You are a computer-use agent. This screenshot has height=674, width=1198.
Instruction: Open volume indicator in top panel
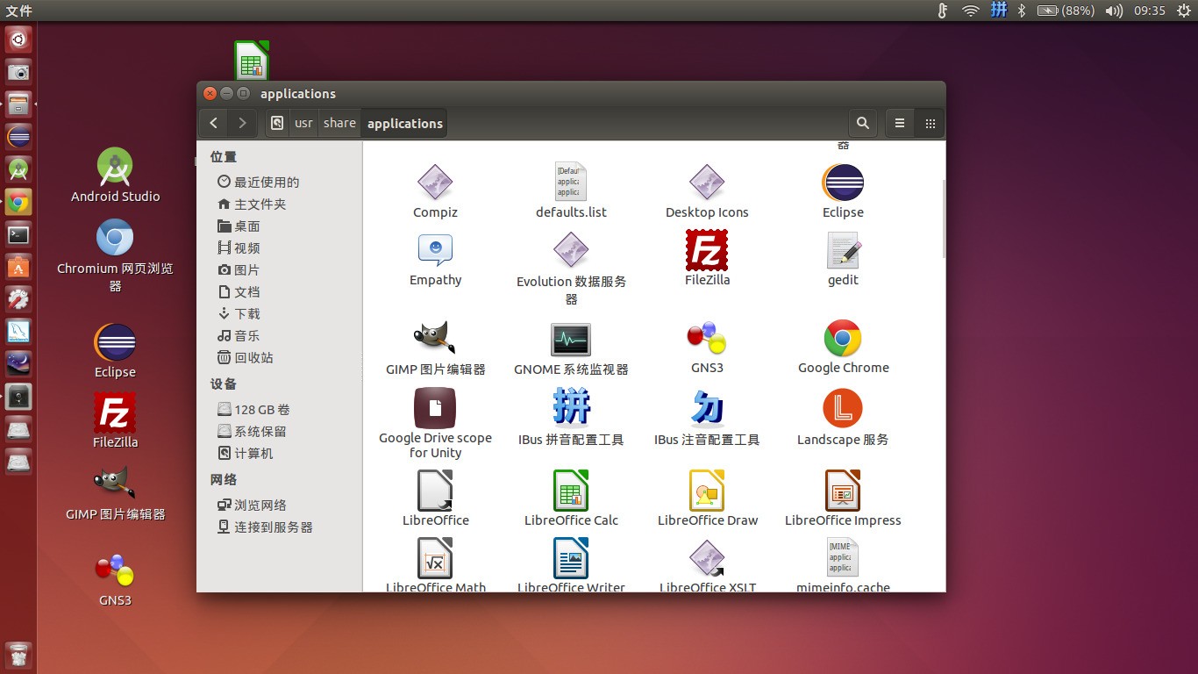point(1114,11)
